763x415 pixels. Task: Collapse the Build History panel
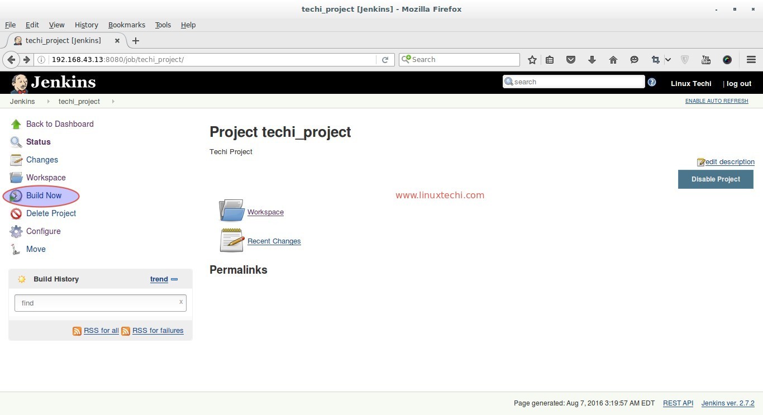(x=174, y=279)
